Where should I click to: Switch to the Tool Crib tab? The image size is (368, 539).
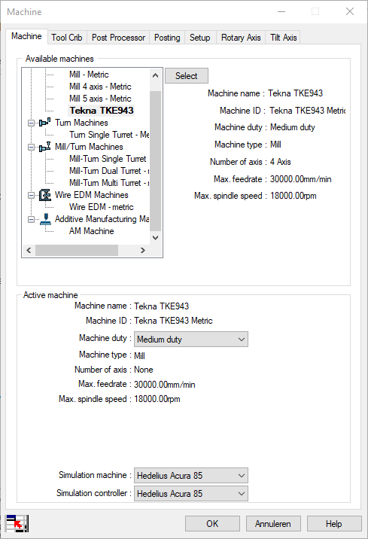pyautogui.click(x=67, y=38)
